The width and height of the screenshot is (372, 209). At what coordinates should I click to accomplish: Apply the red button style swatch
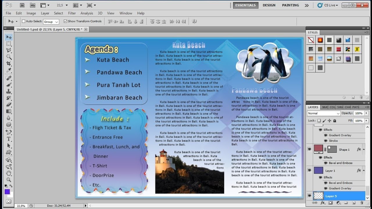click(338, 49)
